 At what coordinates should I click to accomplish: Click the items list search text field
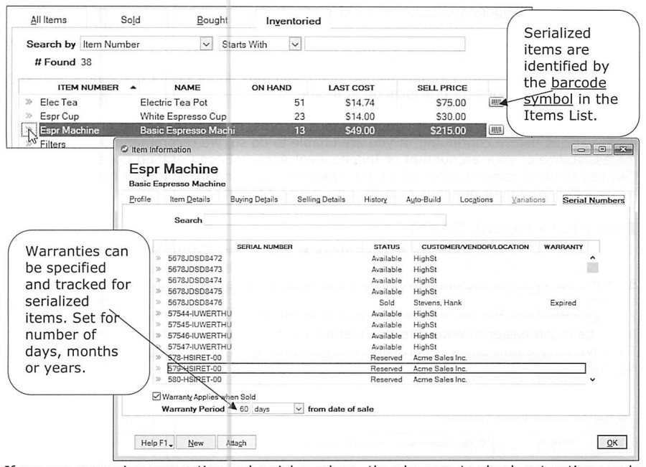pos(385,44)
